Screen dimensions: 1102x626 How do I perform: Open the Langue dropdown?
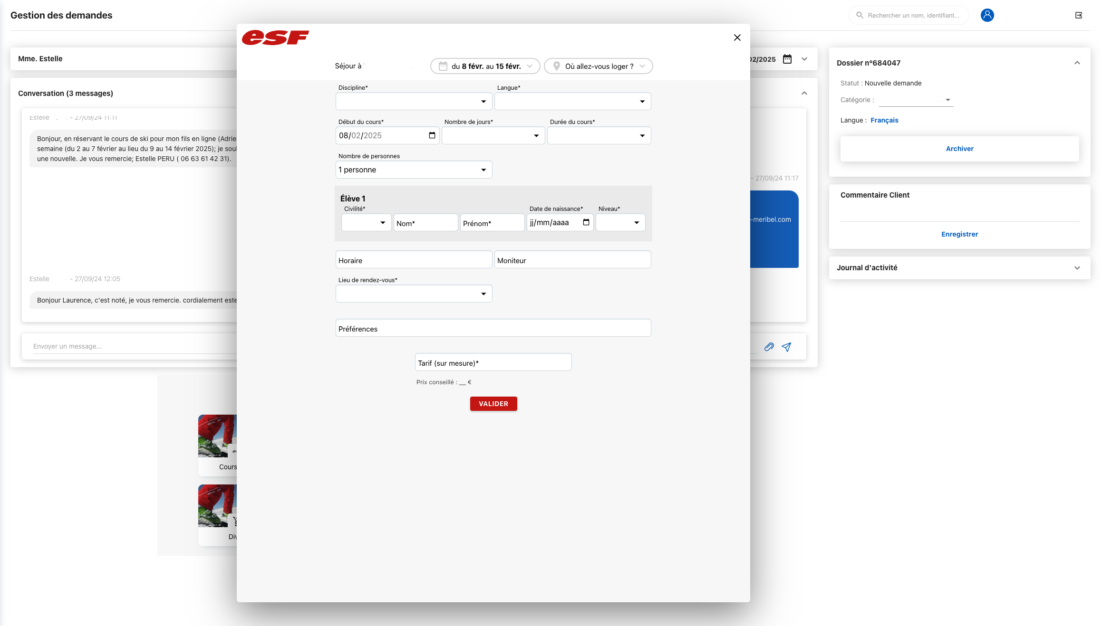(x=572, y=101)
